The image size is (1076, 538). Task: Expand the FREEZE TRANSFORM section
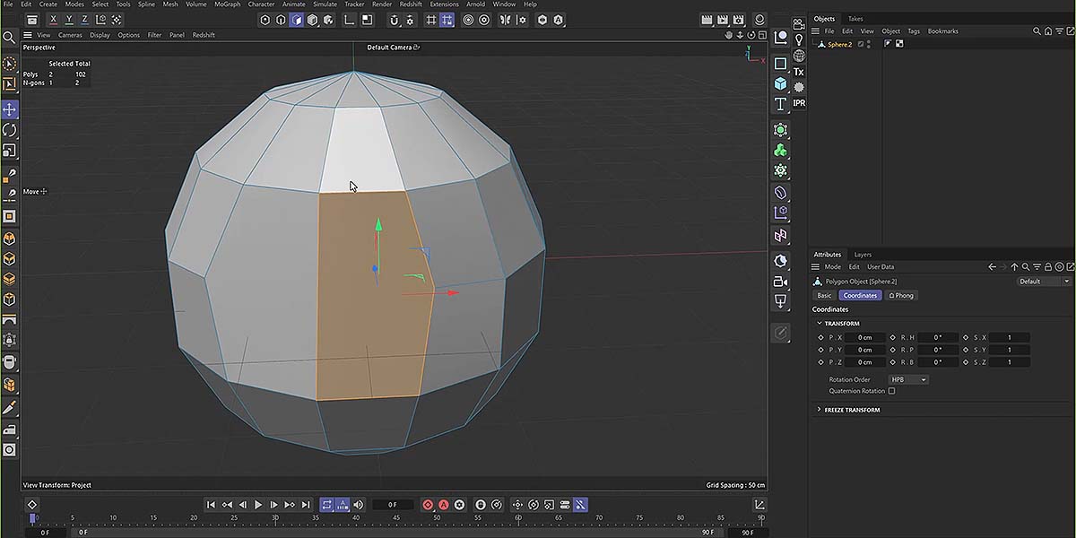[x=819, y=410]
